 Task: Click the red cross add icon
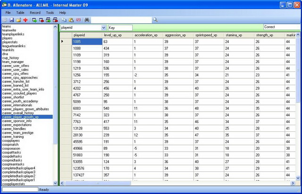tap(25, 20)
